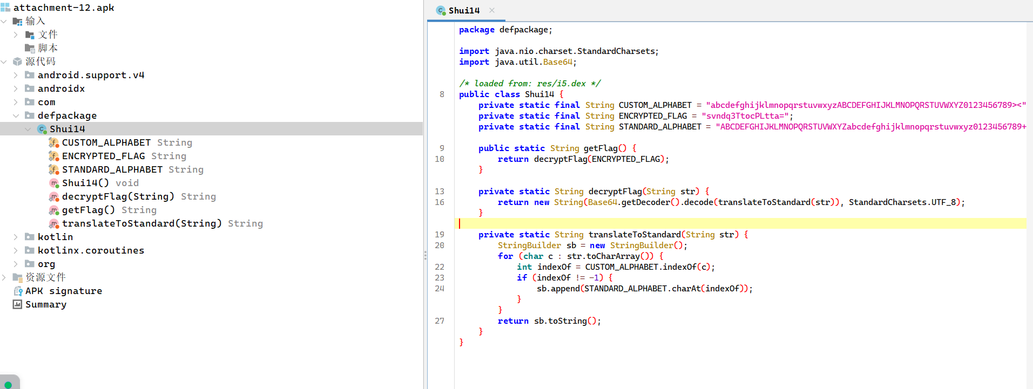This screenshot has height=389, width=1033.
Task: Click the defpackage package icon
Action: point(30,115)
